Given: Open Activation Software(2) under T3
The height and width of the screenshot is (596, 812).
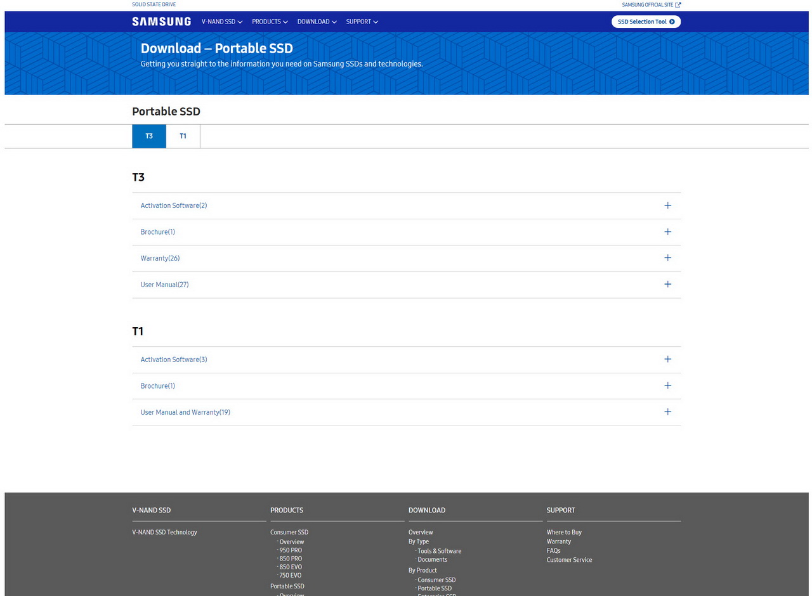Looking at the screenshot, I should [174, 205].
